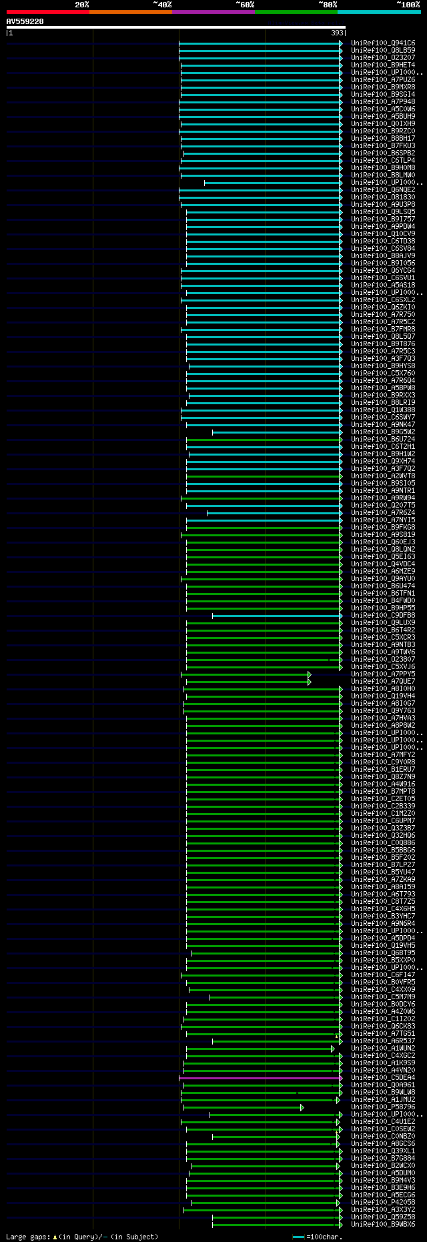Select label UniRef100_B8LMW0
Viewport: 427px width, 1242px height.
383,175
